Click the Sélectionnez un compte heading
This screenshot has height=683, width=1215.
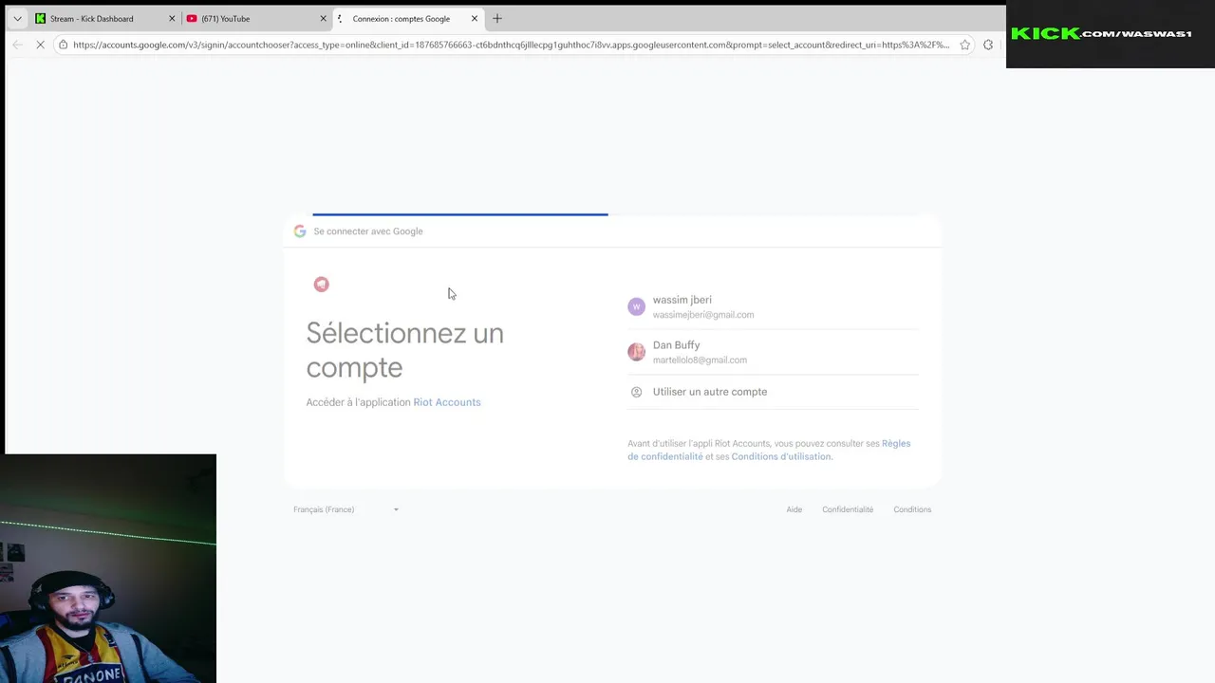pos(404,350)
